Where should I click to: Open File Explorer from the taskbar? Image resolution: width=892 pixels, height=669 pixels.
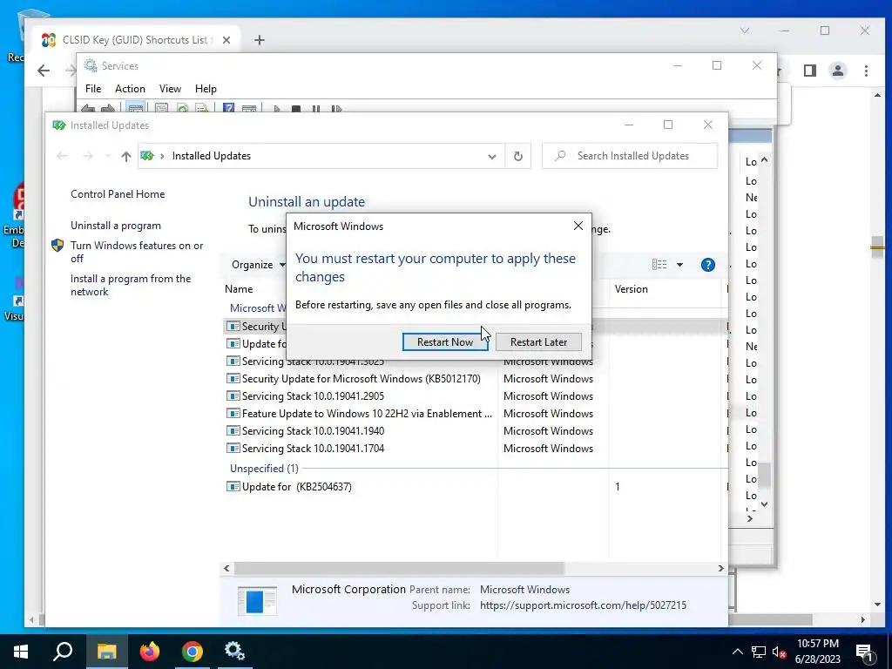106,652
